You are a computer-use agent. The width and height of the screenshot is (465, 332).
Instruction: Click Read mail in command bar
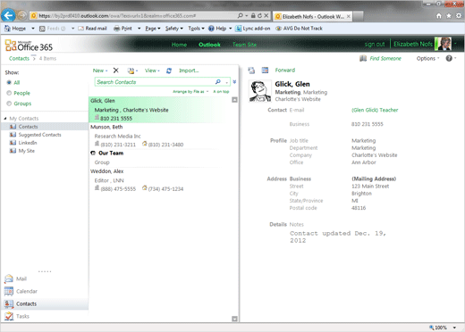[x=92, y=29]
